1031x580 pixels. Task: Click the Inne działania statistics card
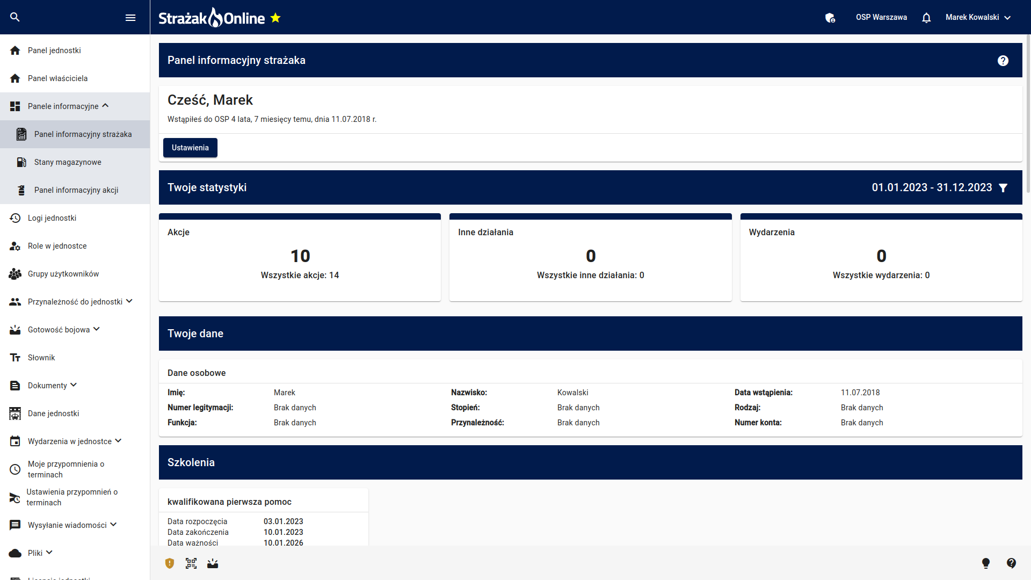click(x=590, y=257)
